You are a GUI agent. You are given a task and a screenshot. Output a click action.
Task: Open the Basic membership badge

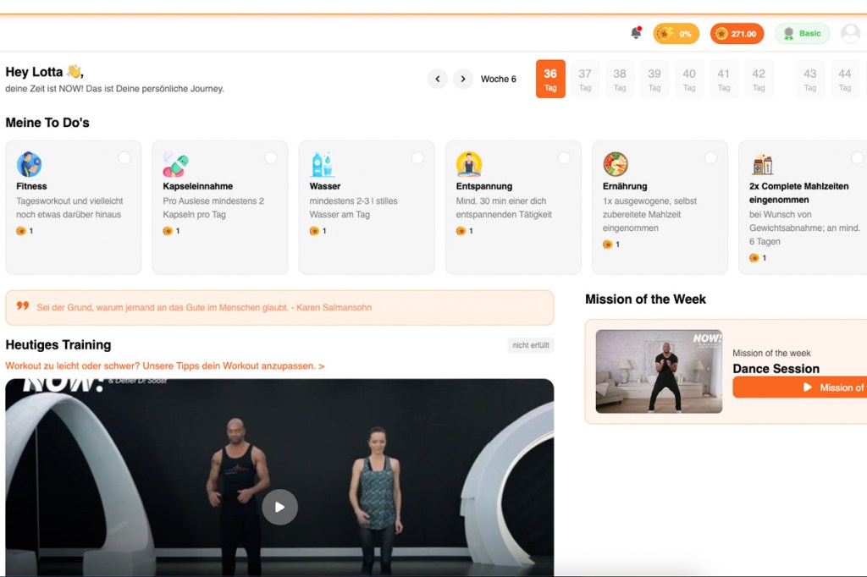[803, 34]
